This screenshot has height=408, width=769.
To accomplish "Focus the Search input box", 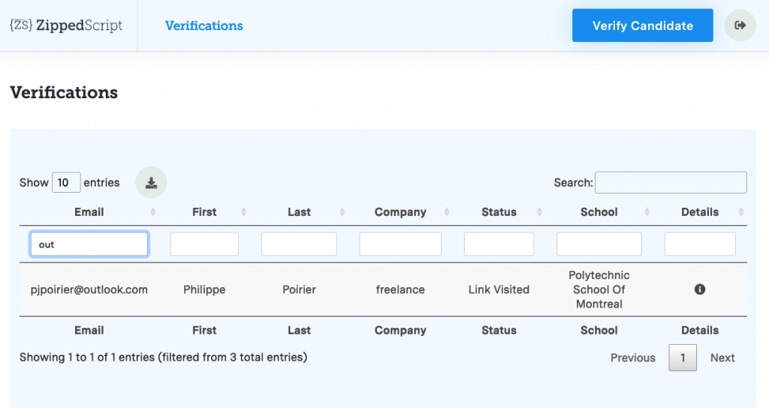I will tap(671, 182).
